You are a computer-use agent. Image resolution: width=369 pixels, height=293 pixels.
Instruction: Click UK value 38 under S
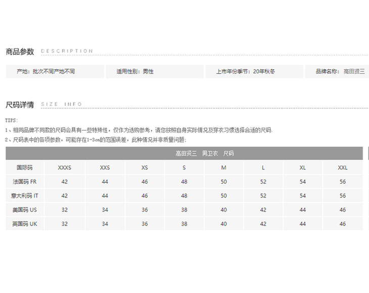click(x=184, y=224)
